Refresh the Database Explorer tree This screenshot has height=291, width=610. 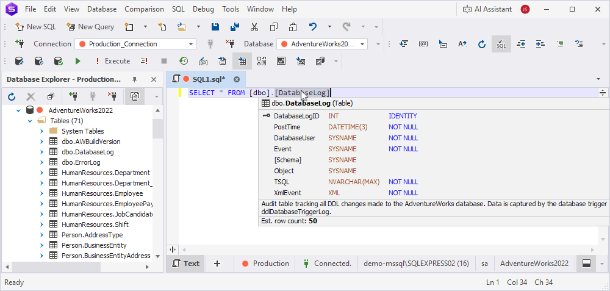(12, 96)
